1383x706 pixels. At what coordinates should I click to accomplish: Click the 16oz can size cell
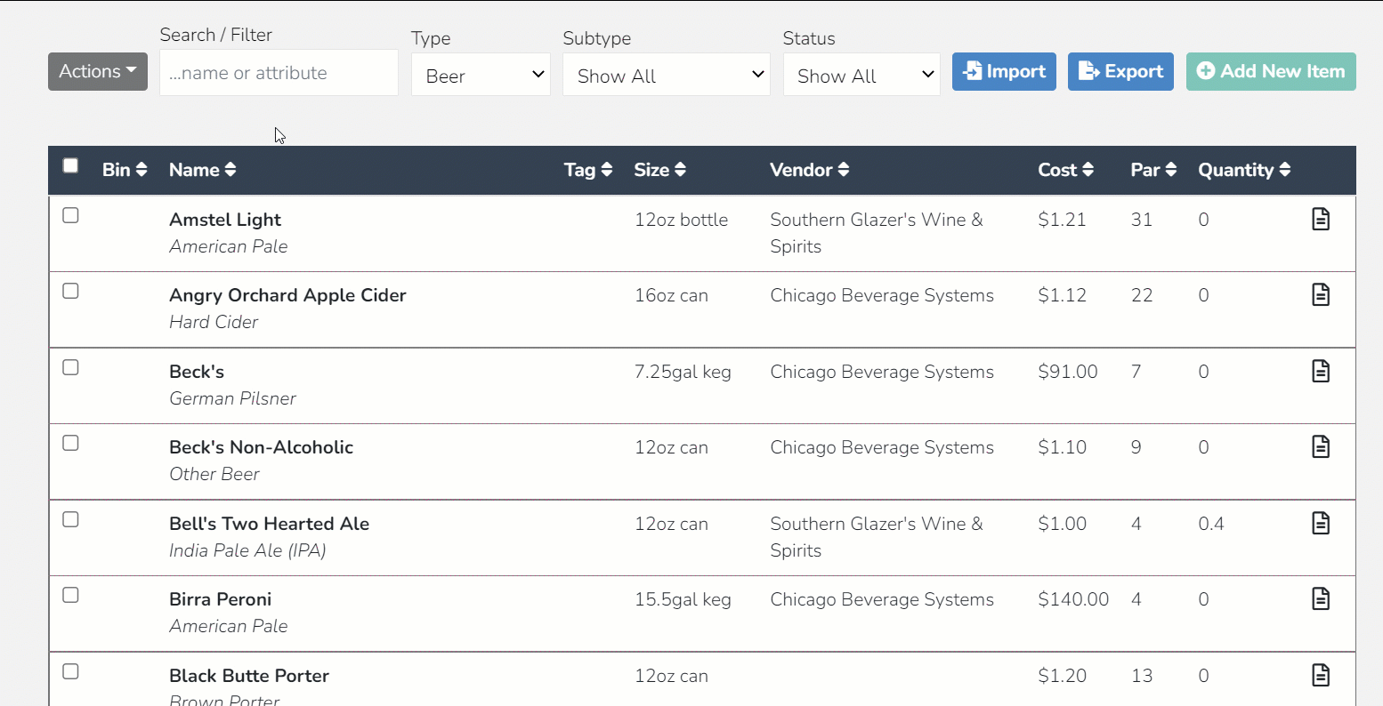click(671, 295)
